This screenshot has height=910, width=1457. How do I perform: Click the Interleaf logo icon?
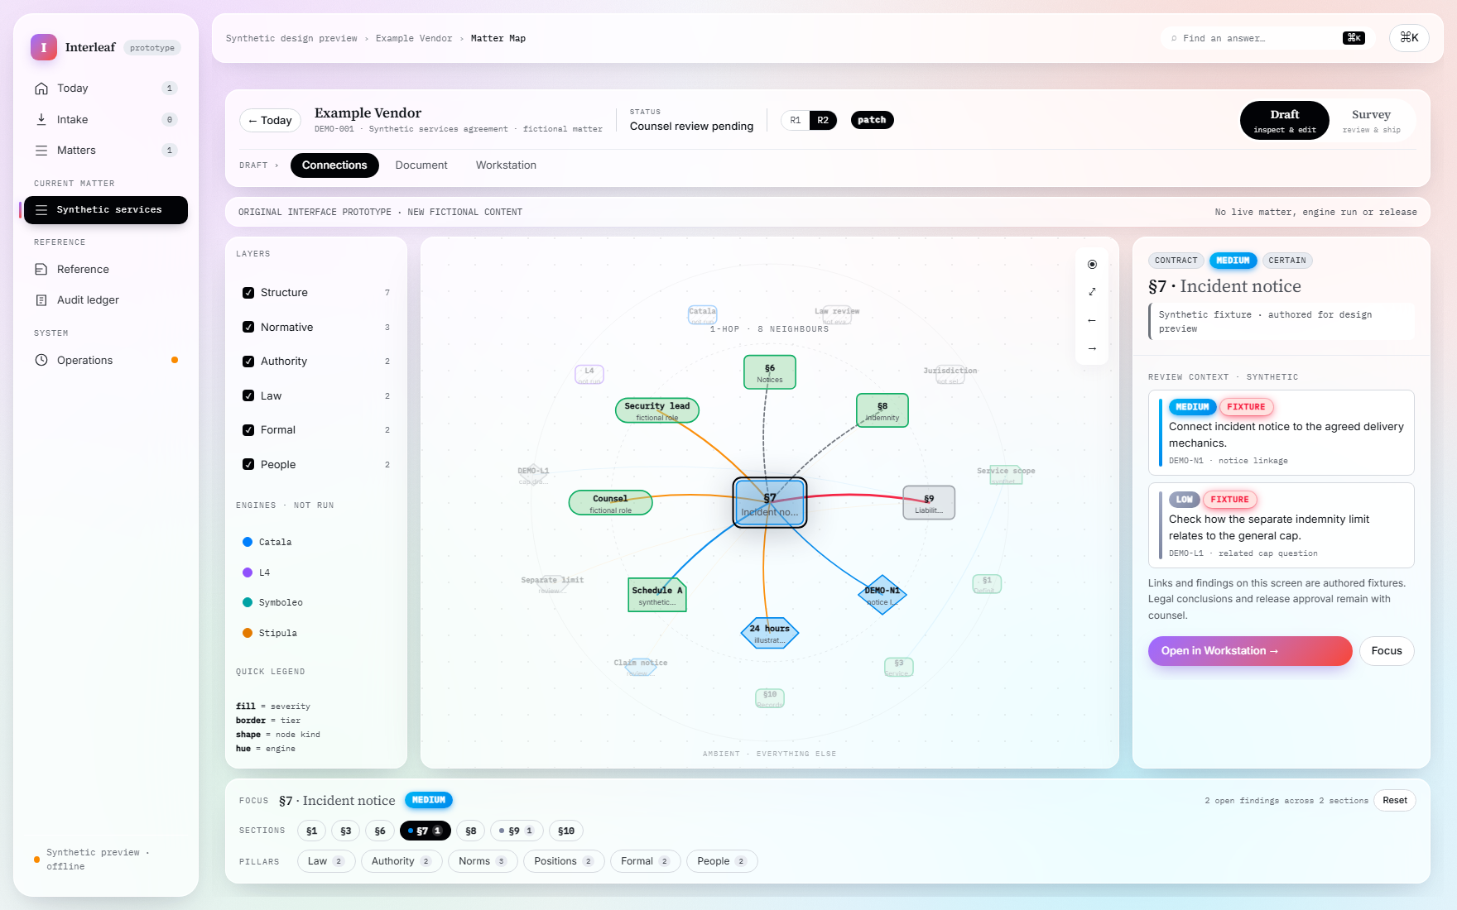click(44, 47)
